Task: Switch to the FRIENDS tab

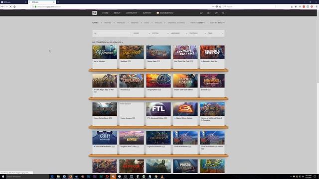Action: (x=135, y=23)
